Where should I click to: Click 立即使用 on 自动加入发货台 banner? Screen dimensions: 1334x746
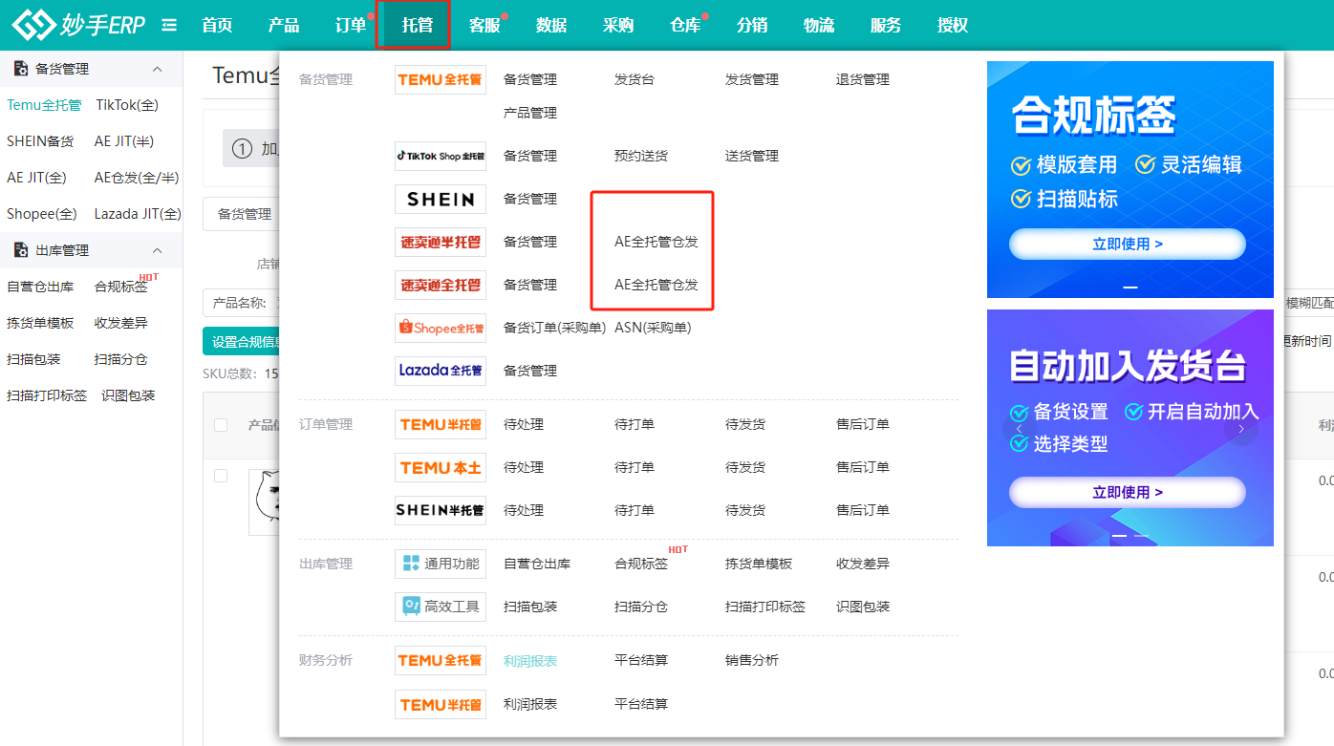[1128, 492]
